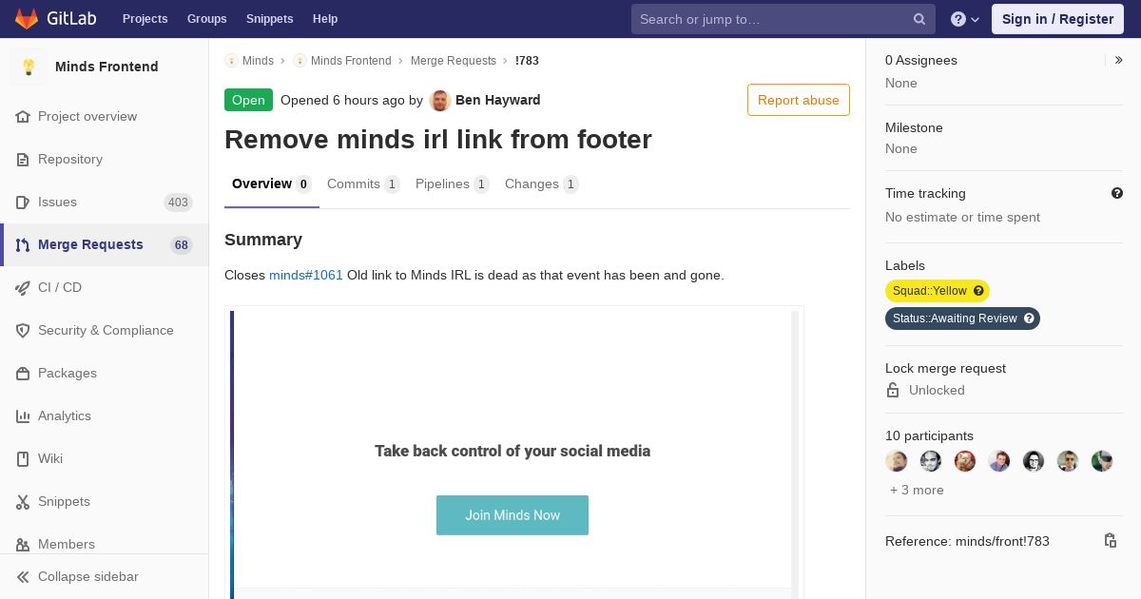Click the CI / CD rocket icon
The height and width of the screenshot is (599, 1141).
tap(23, 288)
